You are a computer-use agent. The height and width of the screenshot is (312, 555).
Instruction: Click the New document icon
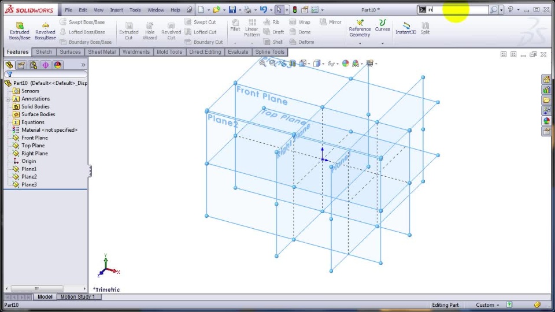[x=201, y=10]
